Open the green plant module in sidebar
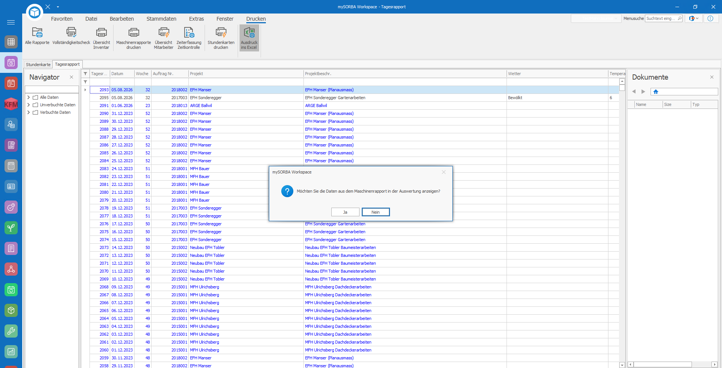This screenshot has height=368, width=722. (x=11, y=228)
